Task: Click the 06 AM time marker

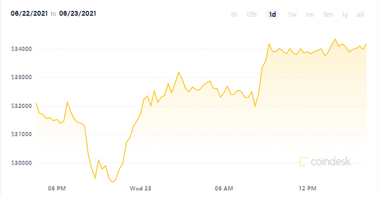Action: pyautogui.click(x=224, y=189)
